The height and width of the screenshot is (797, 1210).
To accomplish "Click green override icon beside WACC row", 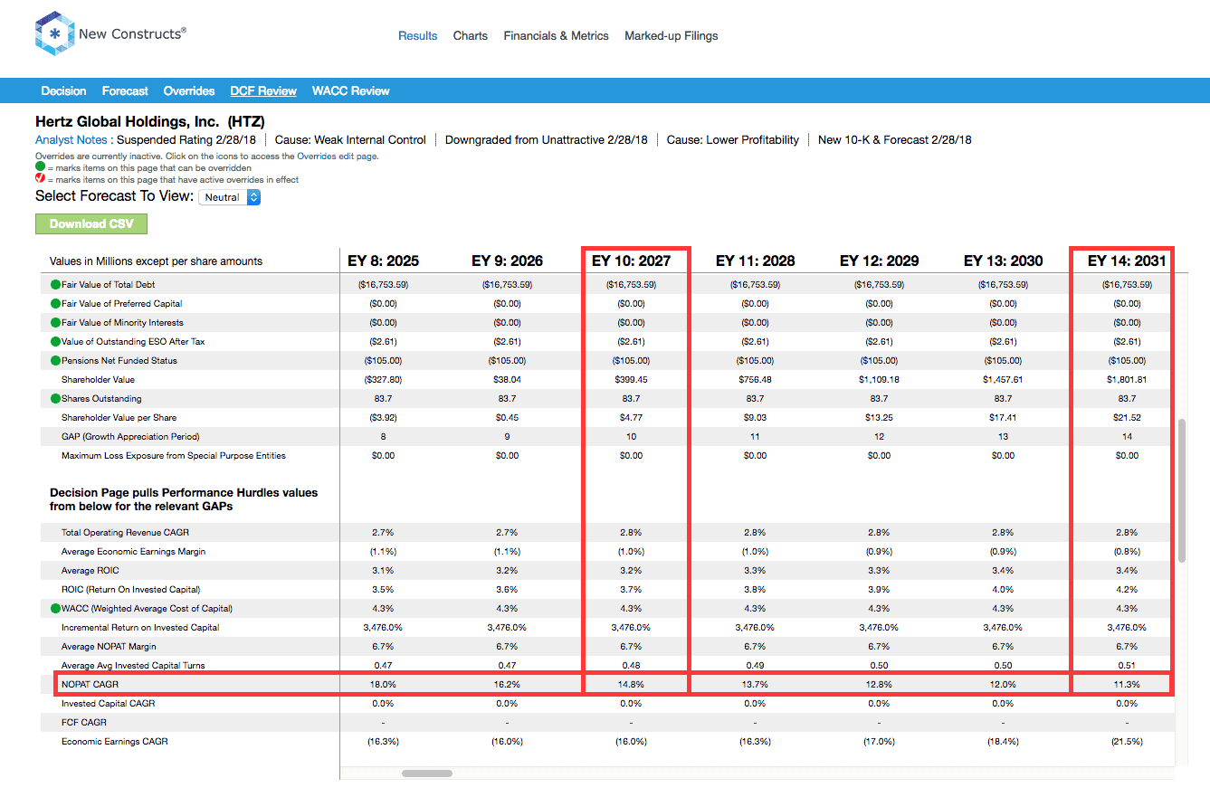I will click(x=55, y=609).
